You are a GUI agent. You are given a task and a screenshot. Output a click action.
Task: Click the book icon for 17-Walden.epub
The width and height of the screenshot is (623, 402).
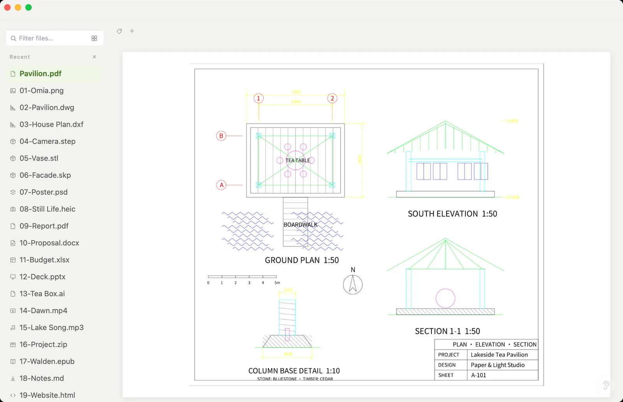click(13, 361)
